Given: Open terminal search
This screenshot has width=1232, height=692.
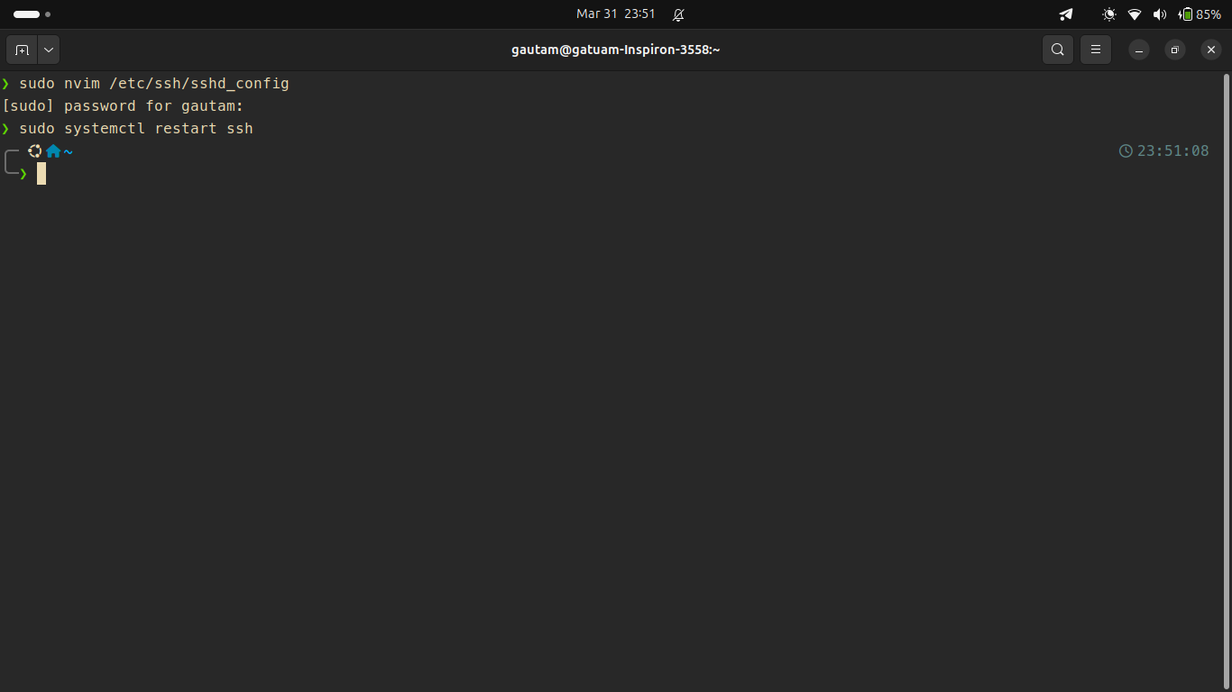Looking at the screenshot, I should click(x=1058, y=50).
